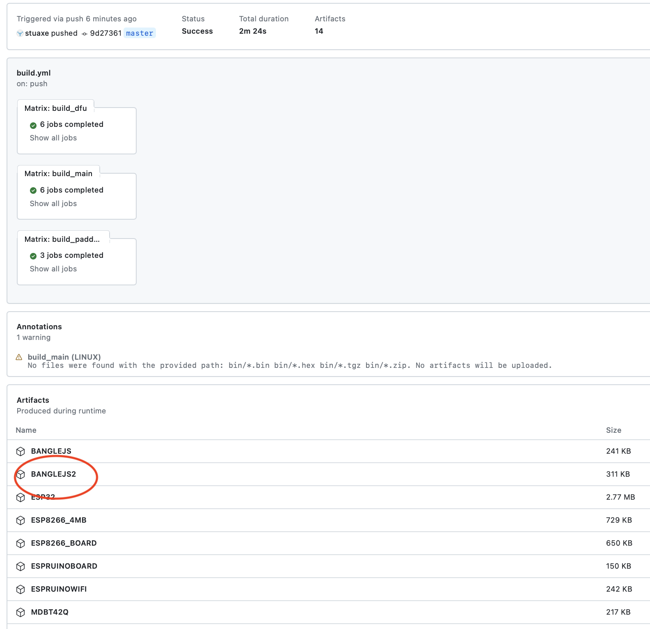
Task: Click the green check beside 3 jobs completed
Action: [33, 256]
